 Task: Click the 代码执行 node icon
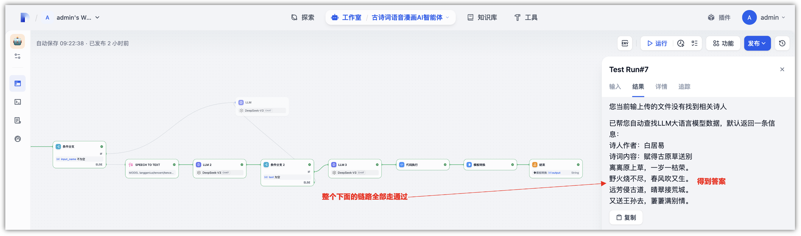pyautogui.click(x=402, y=165)
